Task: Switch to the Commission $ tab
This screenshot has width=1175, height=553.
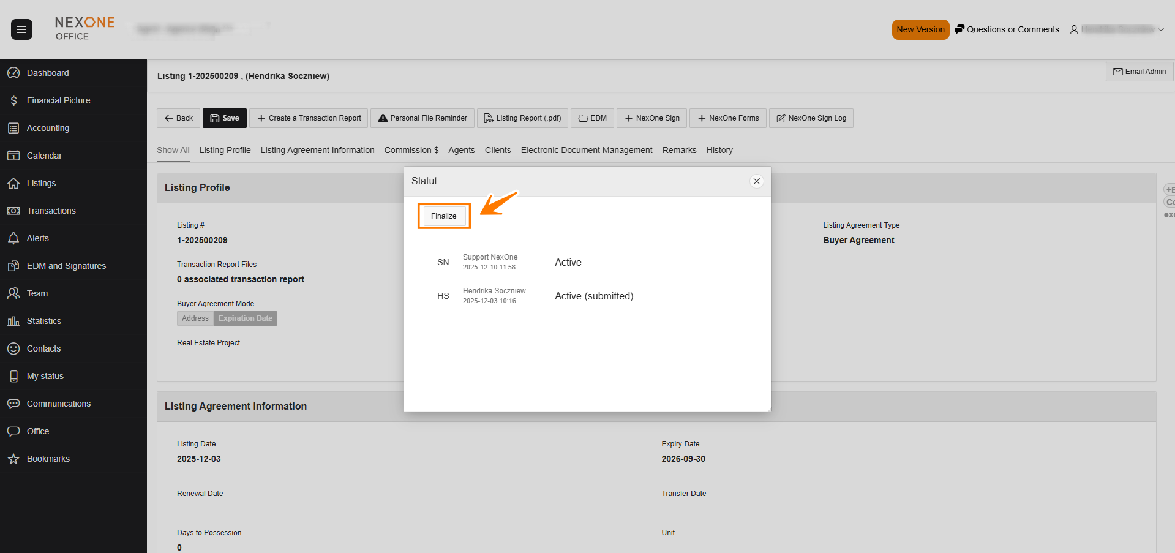Action: [411, 150]
